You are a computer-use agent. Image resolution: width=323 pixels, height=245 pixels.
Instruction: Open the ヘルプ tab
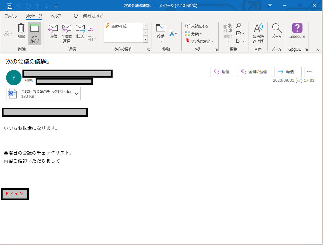pos(56,16)
